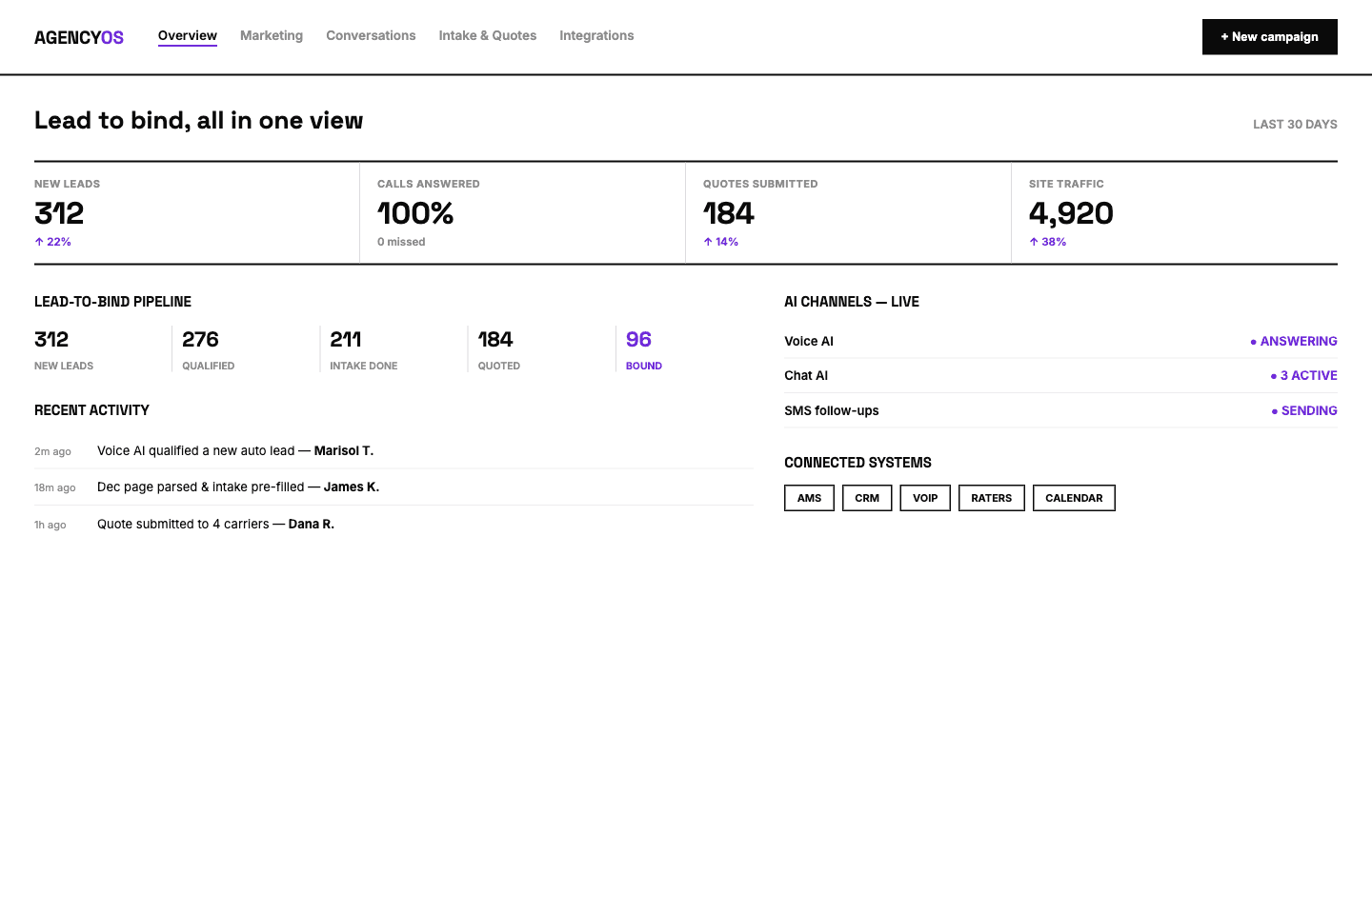Image resolution: width=1372 pixels, height=914 pixels.
Task: Click the Lead-to-Bind Pipeline heading
Action: [x=112, y=302]
